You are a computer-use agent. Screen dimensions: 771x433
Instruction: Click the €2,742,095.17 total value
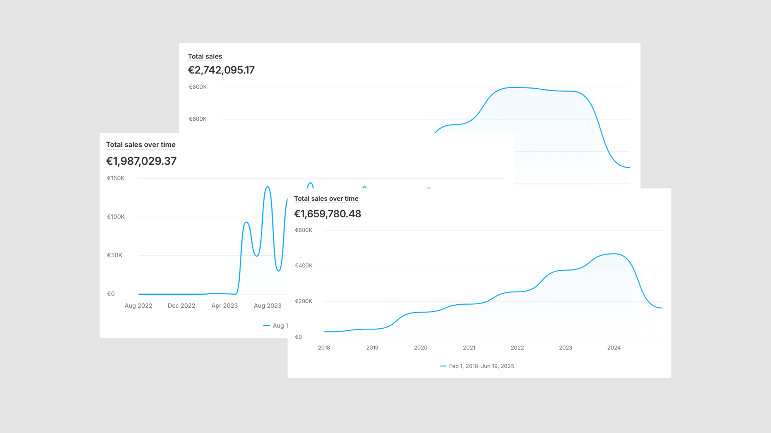point(221,70)
